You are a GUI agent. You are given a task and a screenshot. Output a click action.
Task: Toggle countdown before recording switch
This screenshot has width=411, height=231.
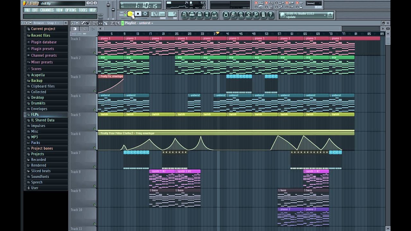pyautogui.click(x=266, y=3)
